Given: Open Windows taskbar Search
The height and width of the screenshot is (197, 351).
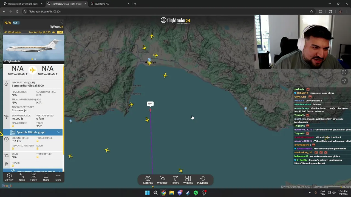Looking at the screenshot, I should click(155, 193).
